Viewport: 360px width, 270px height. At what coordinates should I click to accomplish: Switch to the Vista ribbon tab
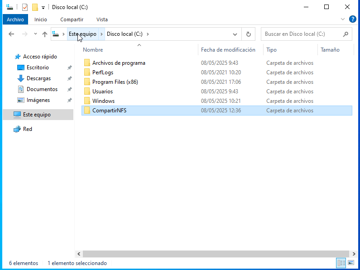click(102, 19)
